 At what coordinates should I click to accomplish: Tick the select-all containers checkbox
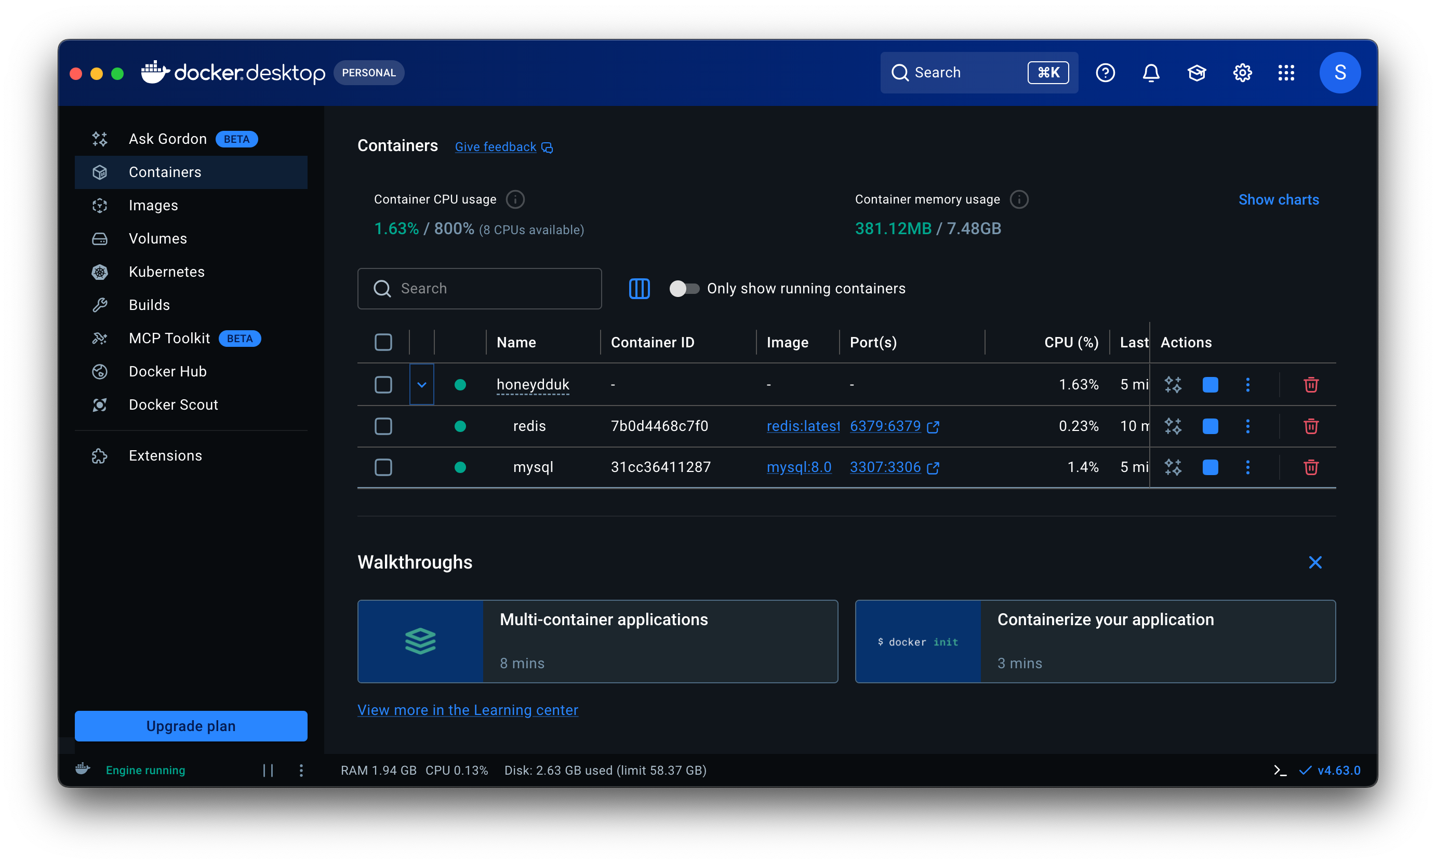click(x=383, y=342)
